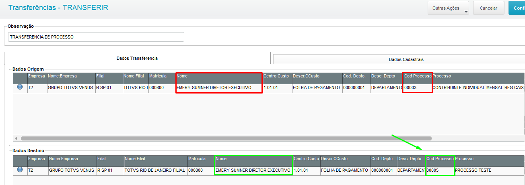Click the Cod Processo 00005 field in Dados Destino
525x185 pixels.
point(440,171)
